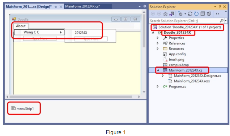Close the Solution Explorer panel
230x136 pixels.
[225, 7]
